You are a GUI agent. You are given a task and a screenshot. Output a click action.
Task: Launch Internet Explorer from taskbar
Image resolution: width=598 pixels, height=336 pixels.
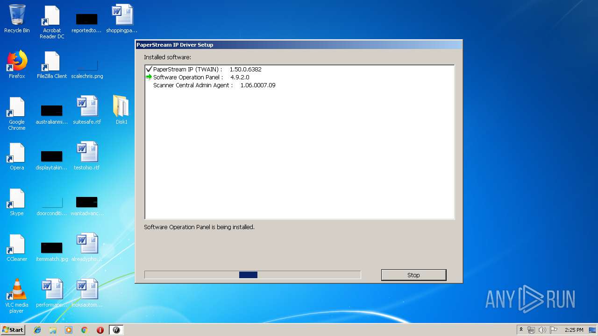click(x=37, y=330)
